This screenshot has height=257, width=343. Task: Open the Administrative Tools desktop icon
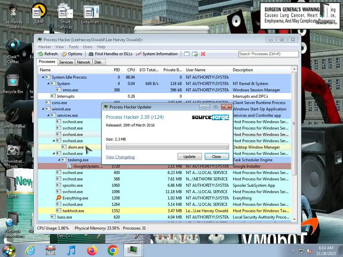tap(13, 156)
